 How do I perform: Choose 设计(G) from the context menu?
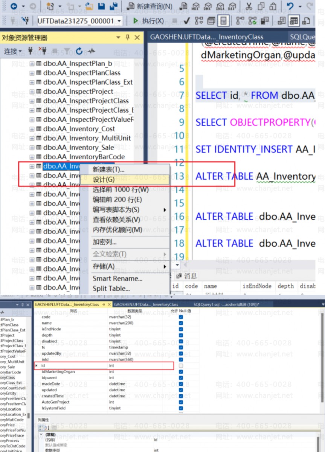(104, 180)
